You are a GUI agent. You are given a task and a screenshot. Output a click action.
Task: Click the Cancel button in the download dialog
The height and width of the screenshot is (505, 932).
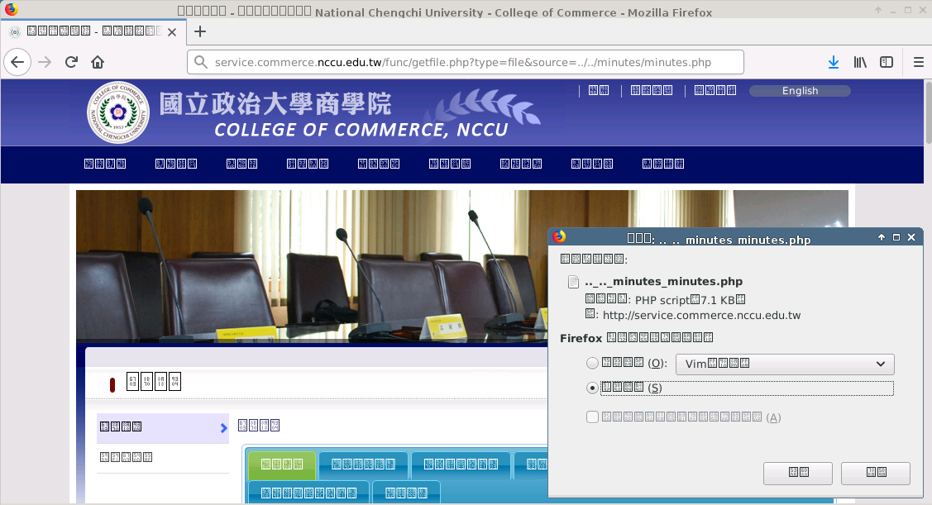point(798,473)
